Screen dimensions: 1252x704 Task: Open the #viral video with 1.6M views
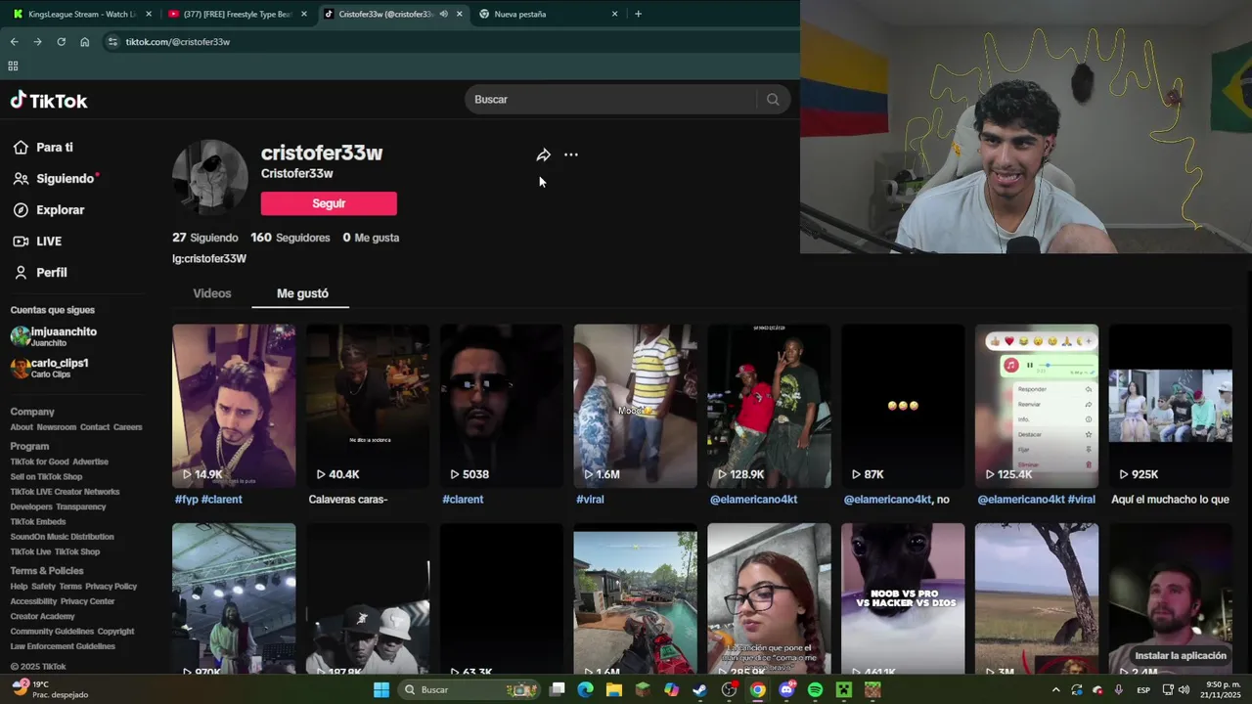(635, 406)
